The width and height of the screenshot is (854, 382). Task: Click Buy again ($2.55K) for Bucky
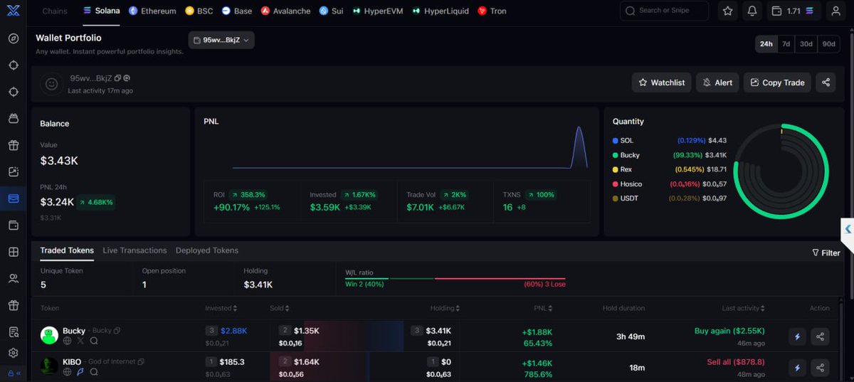729,331
